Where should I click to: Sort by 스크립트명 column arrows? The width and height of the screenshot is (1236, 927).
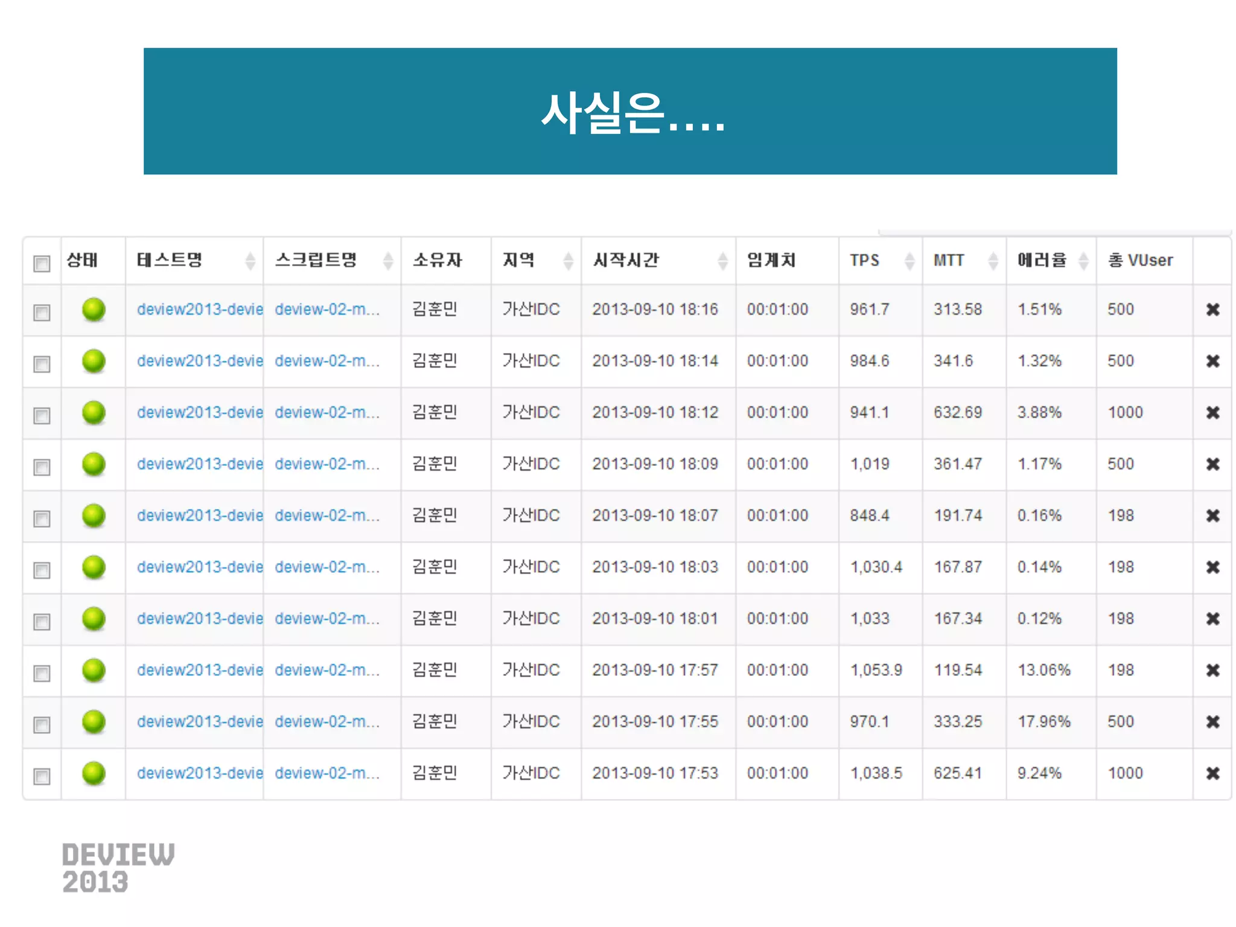pos(388,261)
